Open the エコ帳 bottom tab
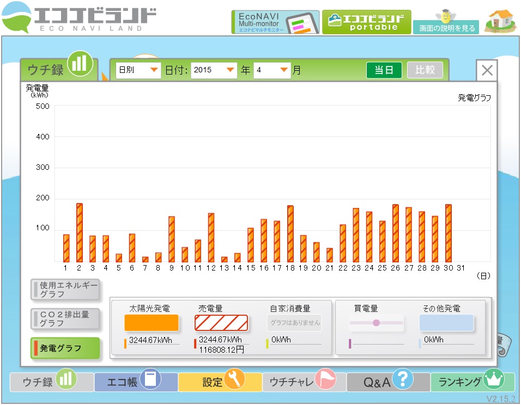Screen dimensions: 521x405 point(136,382)
